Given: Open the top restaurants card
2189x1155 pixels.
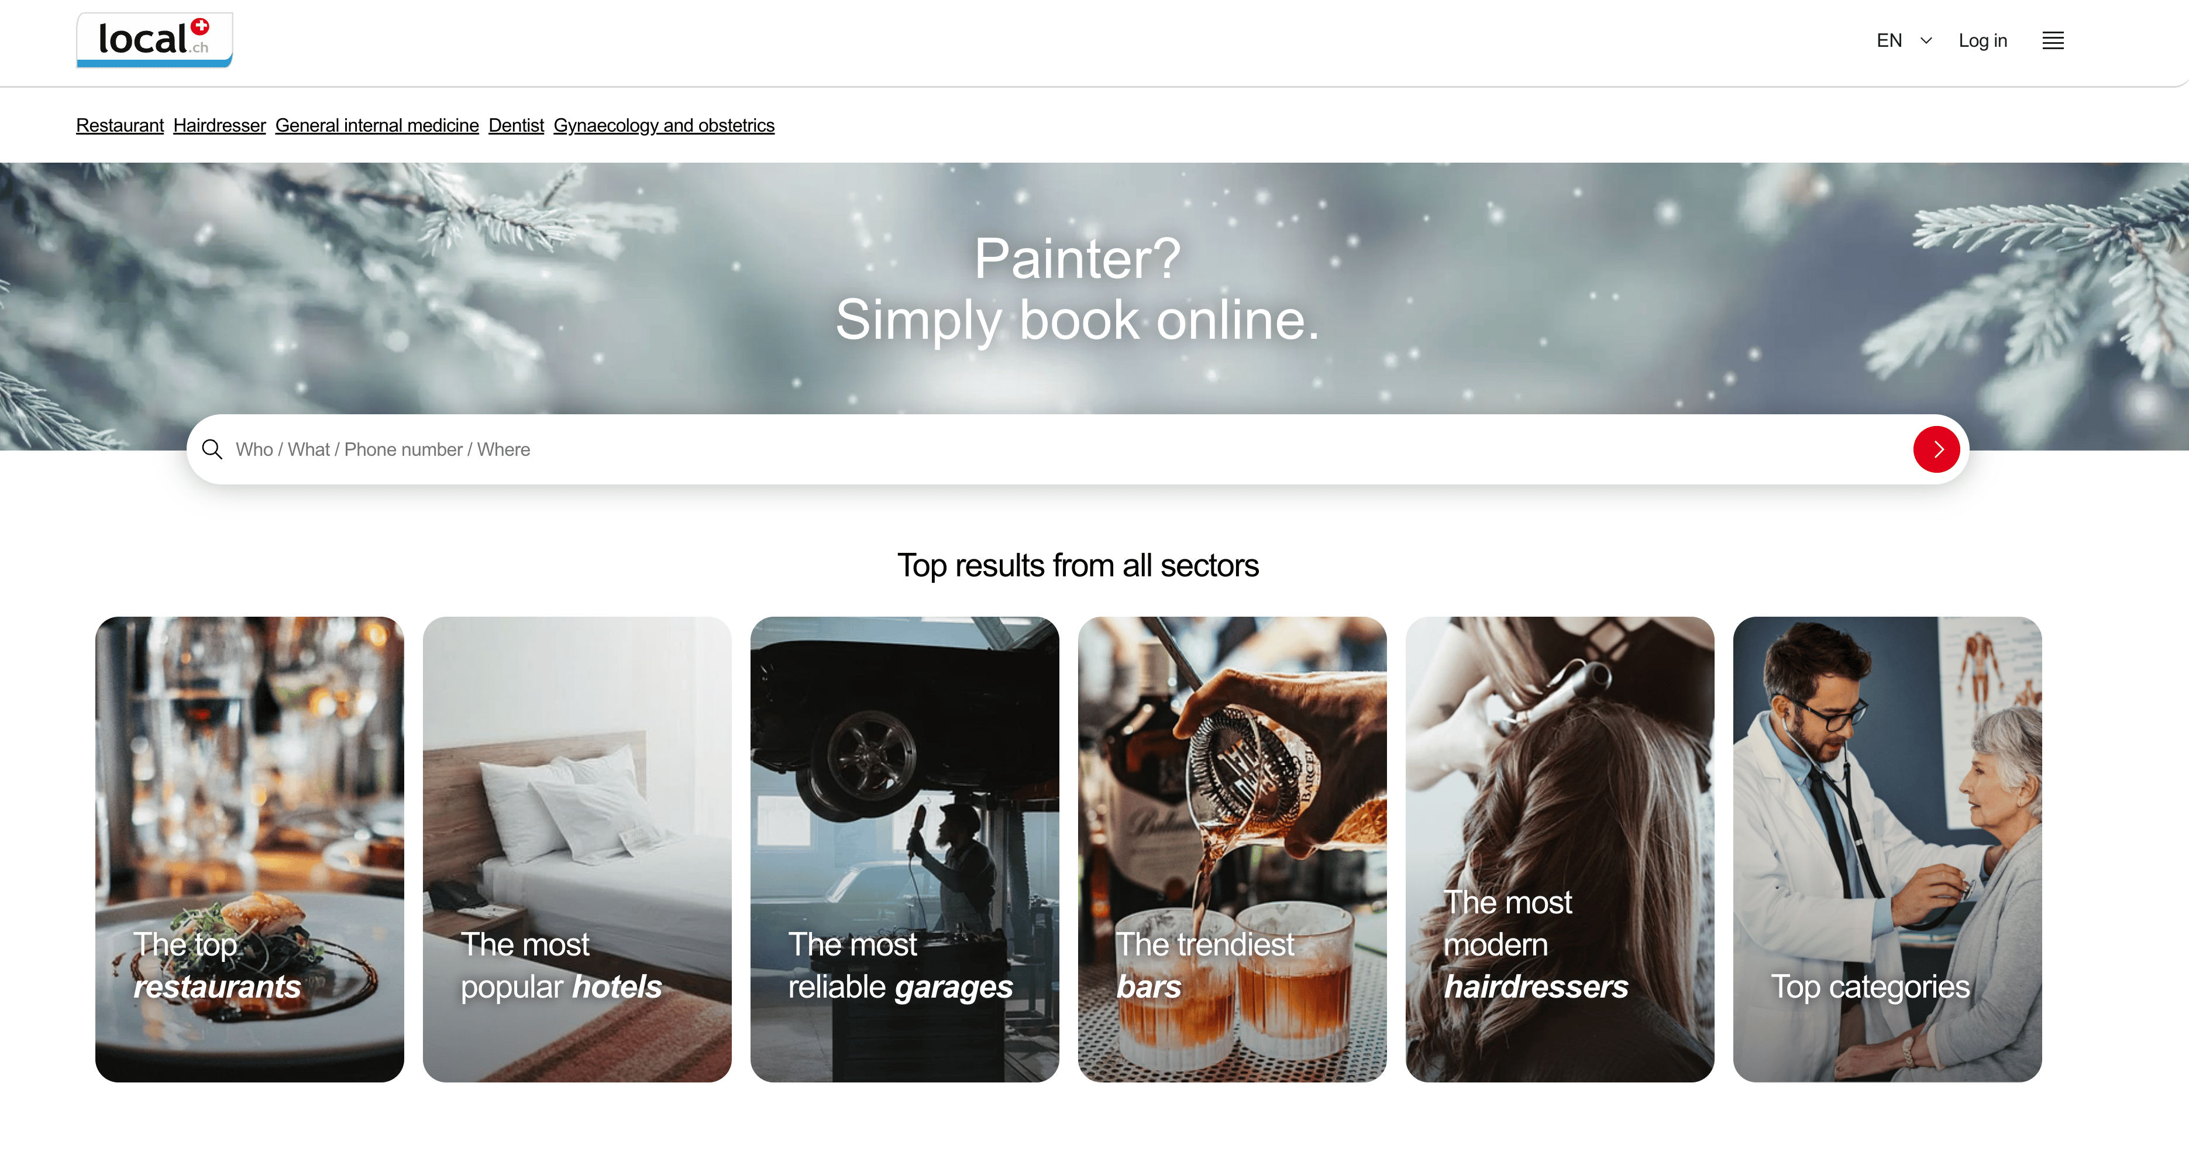Looking at the screenshot, I should (x=249, y=848).
